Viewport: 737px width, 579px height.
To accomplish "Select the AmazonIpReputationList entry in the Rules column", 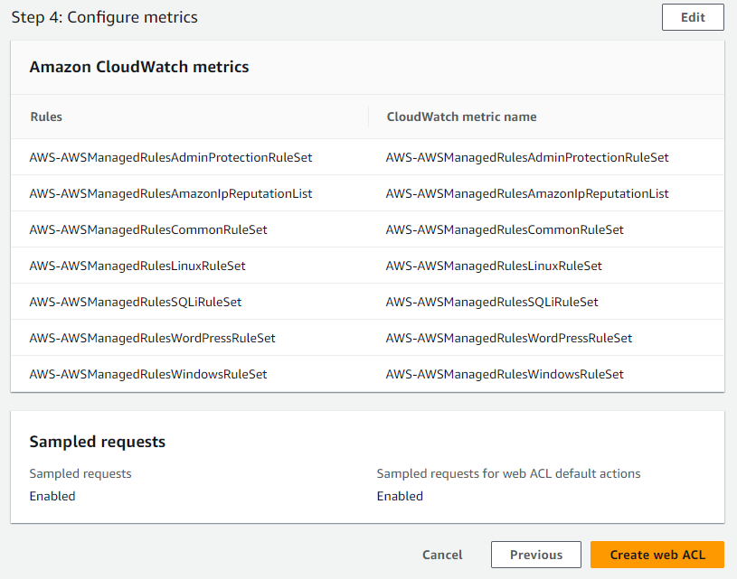I will [170, 193].
